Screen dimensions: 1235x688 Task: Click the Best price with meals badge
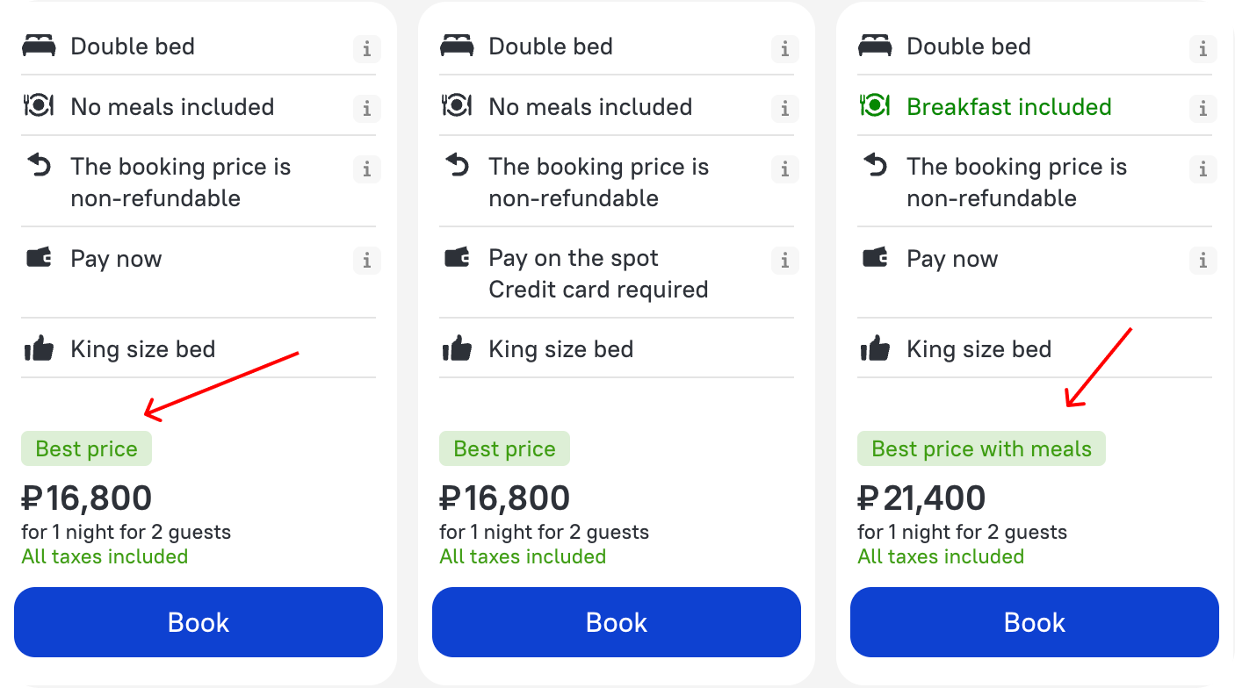[x=981, y=449]
